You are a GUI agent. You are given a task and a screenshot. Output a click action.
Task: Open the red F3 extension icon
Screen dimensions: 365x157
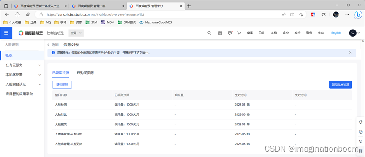(313, 14)
